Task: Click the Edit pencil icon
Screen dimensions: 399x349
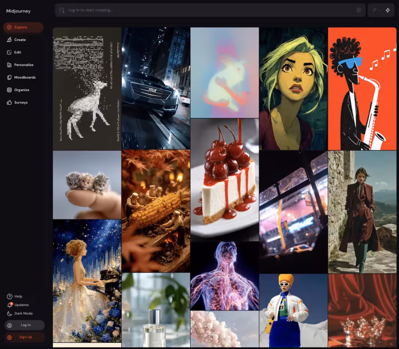Action: coord(9,52)
